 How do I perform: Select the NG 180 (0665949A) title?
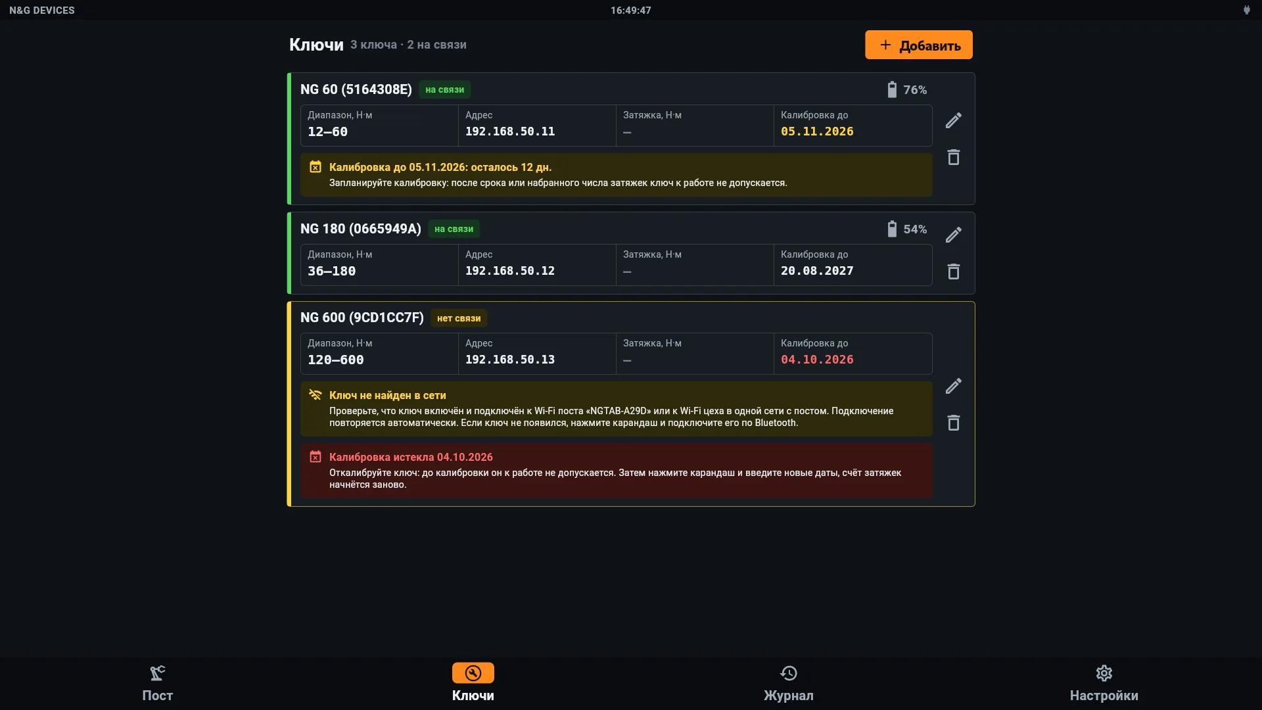click(x=361, y=229)
